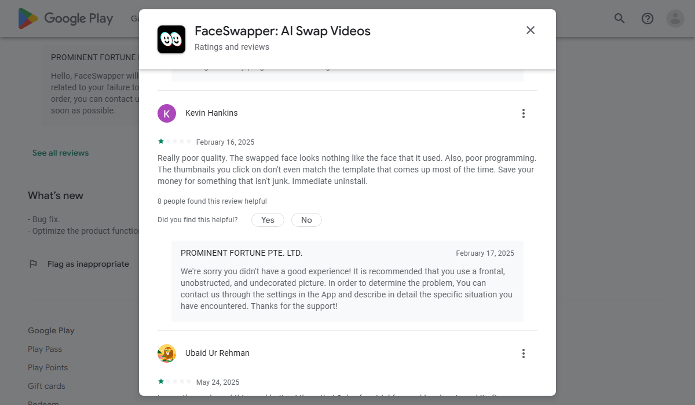The width and height of the screenshot is (695, 405).
Task: Click the Google Play logo
Action: tap(65, 19)
